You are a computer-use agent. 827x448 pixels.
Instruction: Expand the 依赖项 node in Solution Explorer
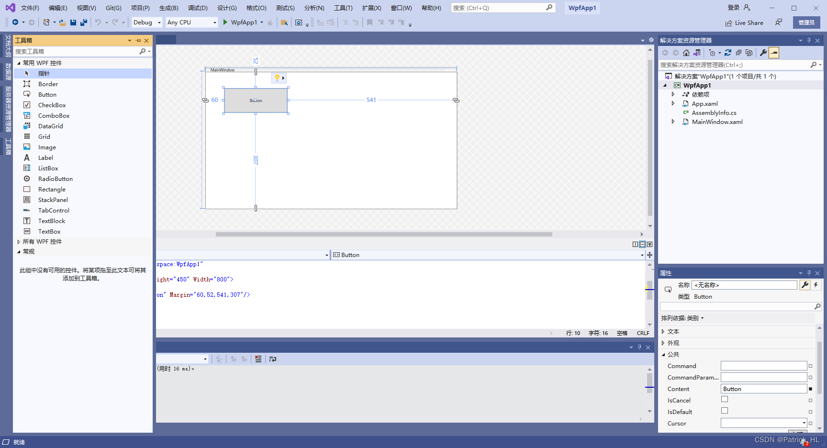click(x=673, y=94)
